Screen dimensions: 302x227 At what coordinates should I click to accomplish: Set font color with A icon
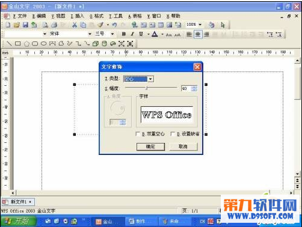coord(155,34)
